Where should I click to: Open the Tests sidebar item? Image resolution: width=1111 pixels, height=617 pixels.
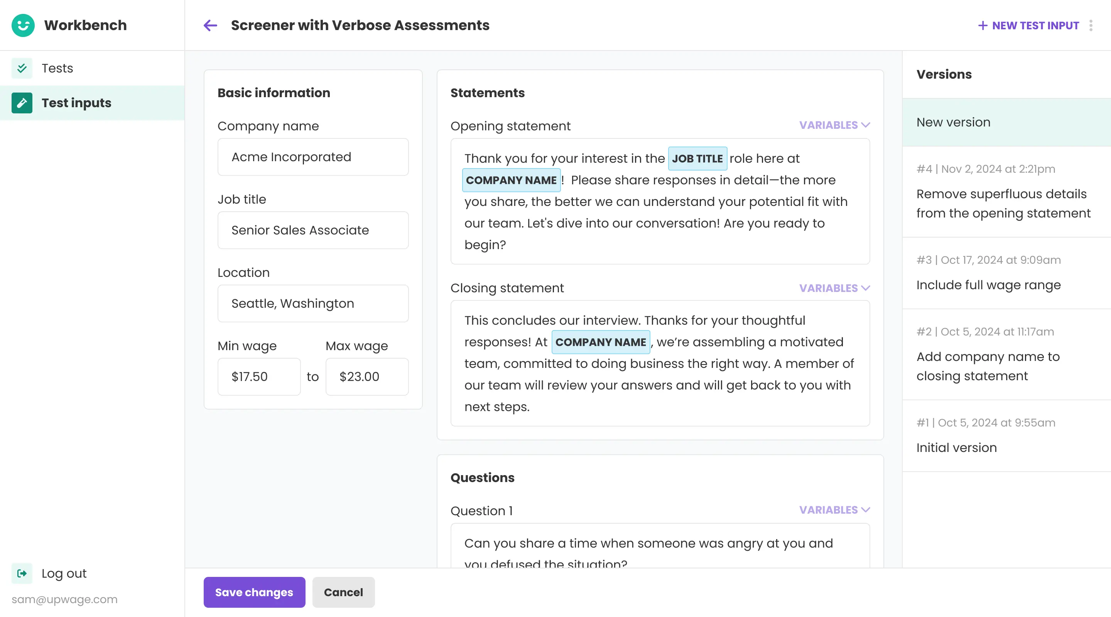point(57,68)
